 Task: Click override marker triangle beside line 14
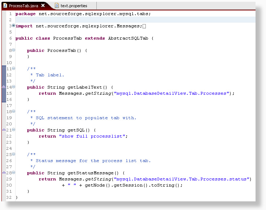pyautogui.click(x=4, y=87)
